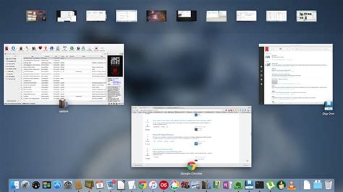Launch VLC traffic cone in Dock
343x192 pixels.
292,185
